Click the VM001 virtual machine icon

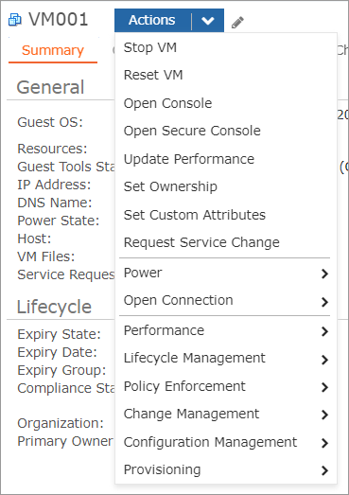click(x=15, y=20)
